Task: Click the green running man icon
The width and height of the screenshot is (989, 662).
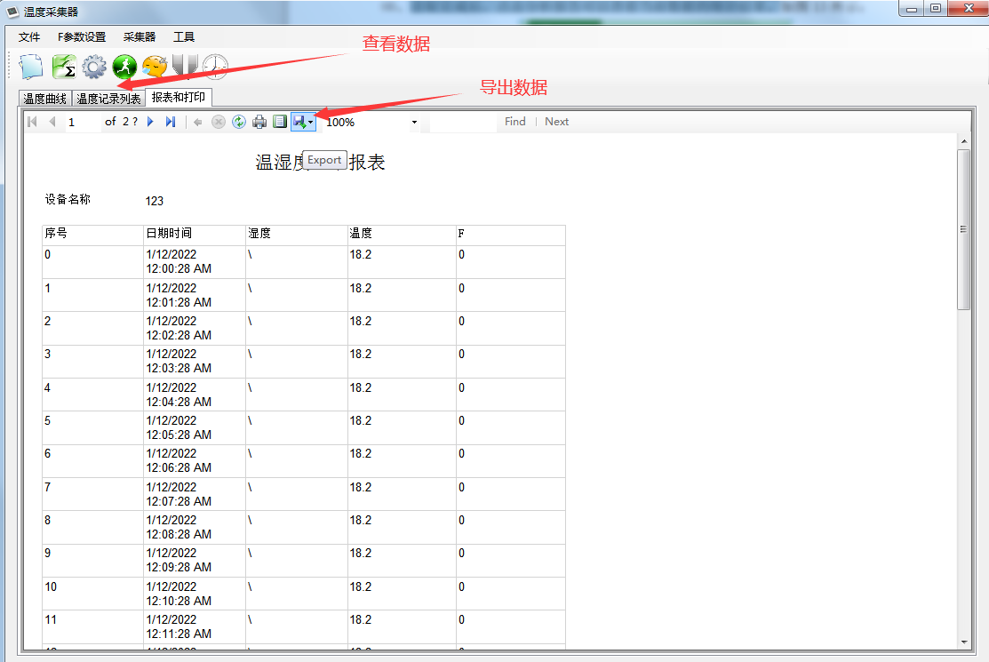Action: point(124,67)
